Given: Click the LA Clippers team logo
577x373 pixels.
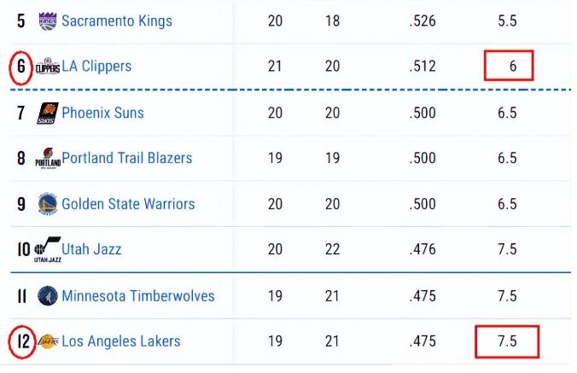Looking at the screenshot, I should (48, 67).
